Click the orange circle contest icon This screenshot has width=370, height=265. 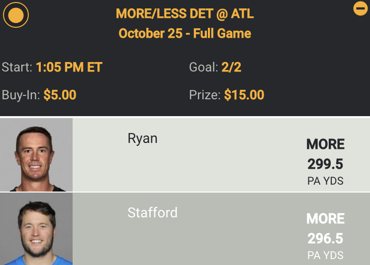pos(16,15)
